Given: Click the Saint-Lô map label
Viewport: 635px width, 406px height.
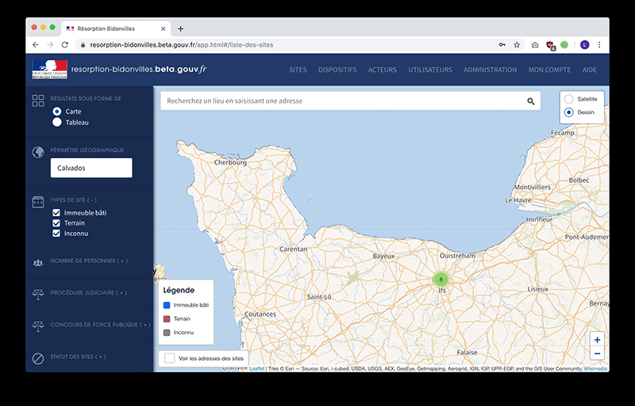Looking at the screenshot, I should coord(319,297).
